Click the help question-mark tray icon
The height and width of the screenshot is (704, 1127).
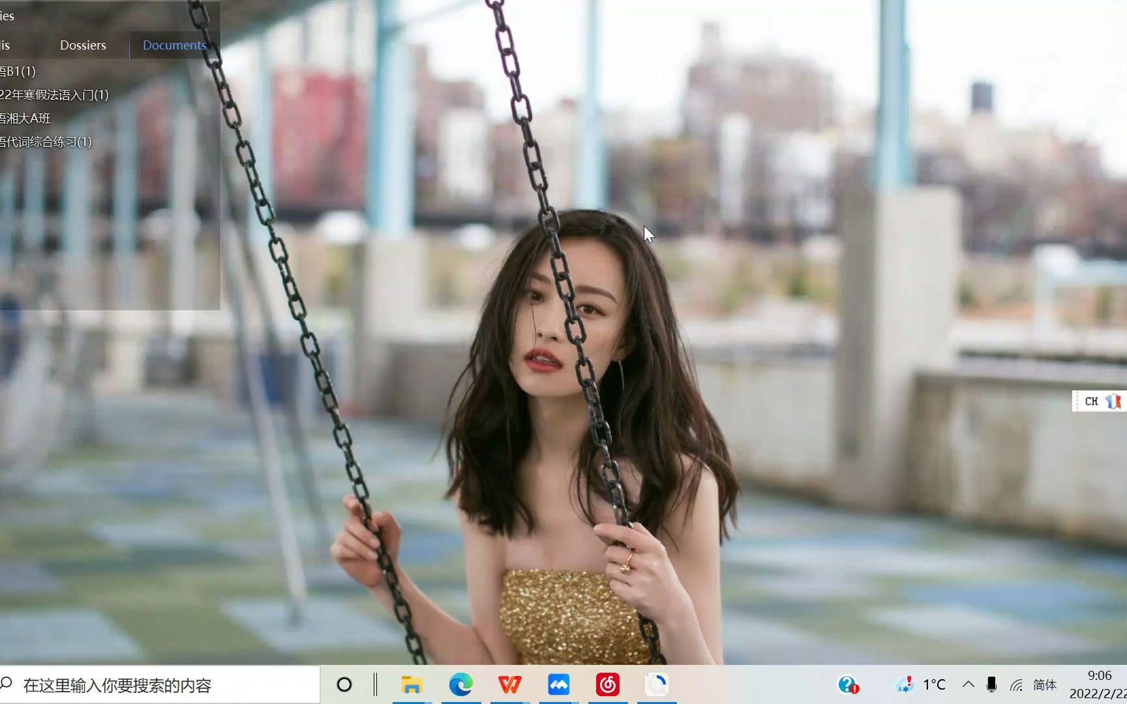848,684
